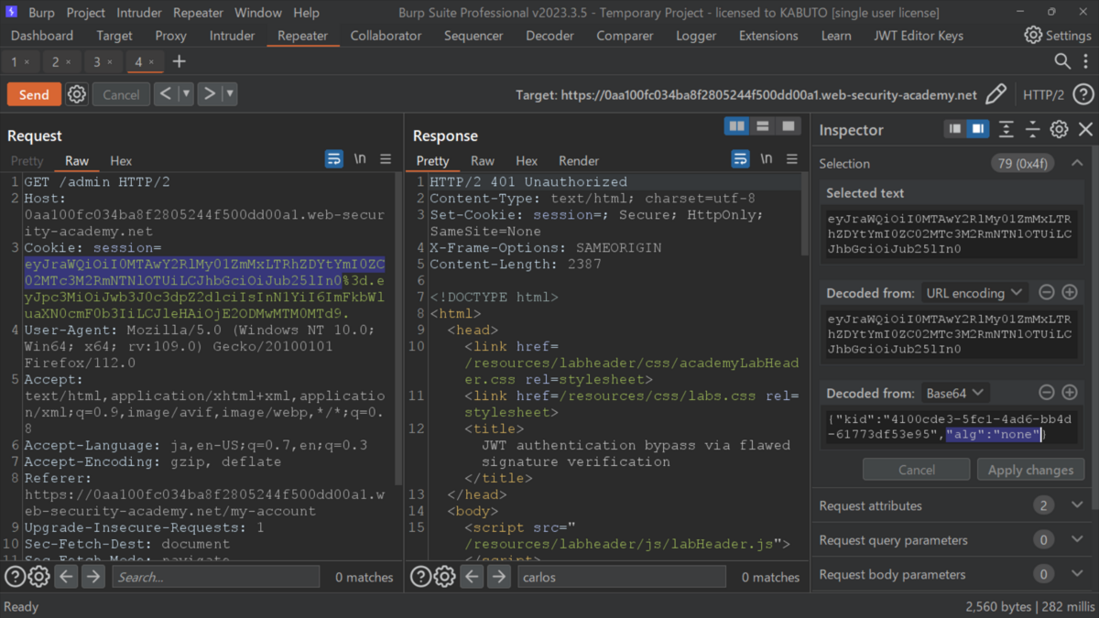The width and height of the screenshot is (1099, 618).
Task: Select top-bottom request/response layout
Action: click(762, 126)
